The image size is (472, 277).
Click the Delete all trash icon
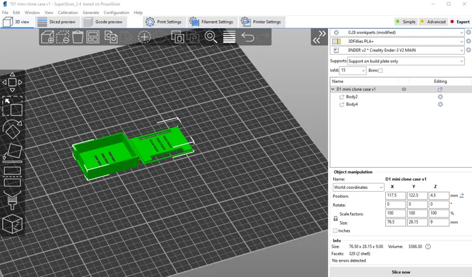coord(78,37)
